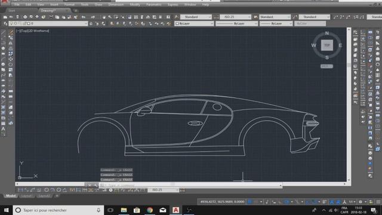
Task: Click the Open file icon
Action: [x=11, y=17]
